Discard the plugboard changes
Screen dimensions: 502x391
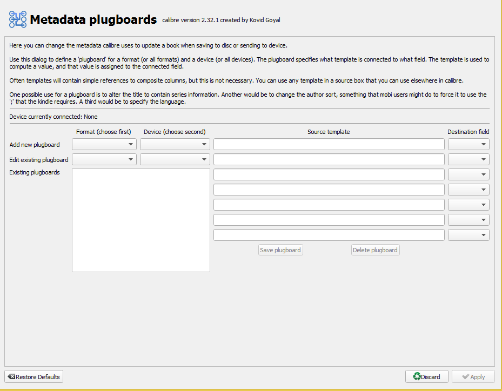[x=426, y=377]
